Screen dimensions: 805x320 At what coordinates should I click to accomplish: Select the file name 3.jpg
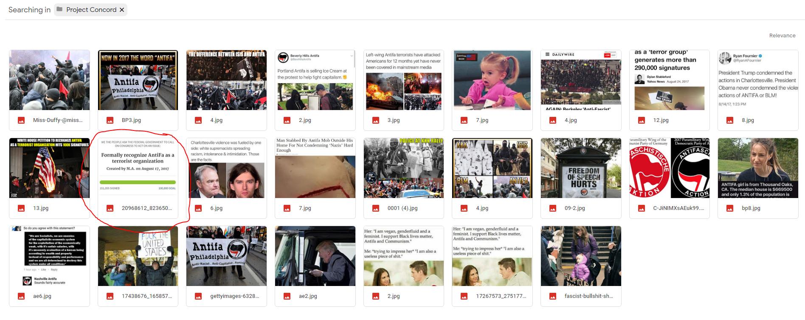394,120
